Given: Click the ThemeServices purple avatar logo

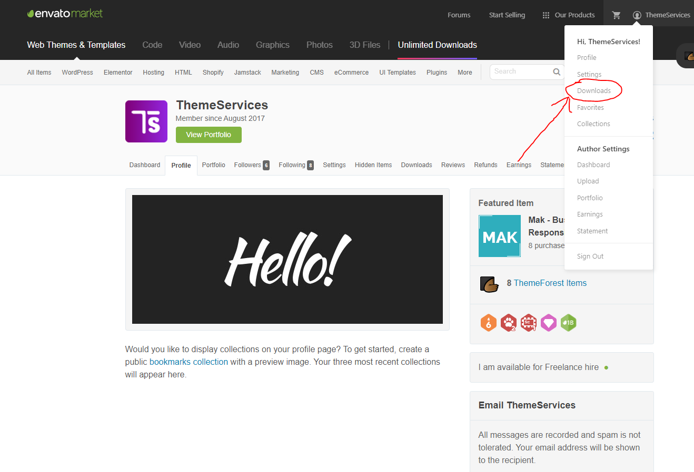Looking at the screenshot, I should click(146, 121).
